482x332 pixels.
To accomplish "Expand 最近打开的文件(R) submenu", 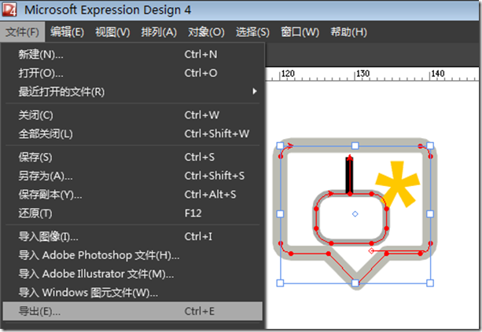I will tap(132, 92).
